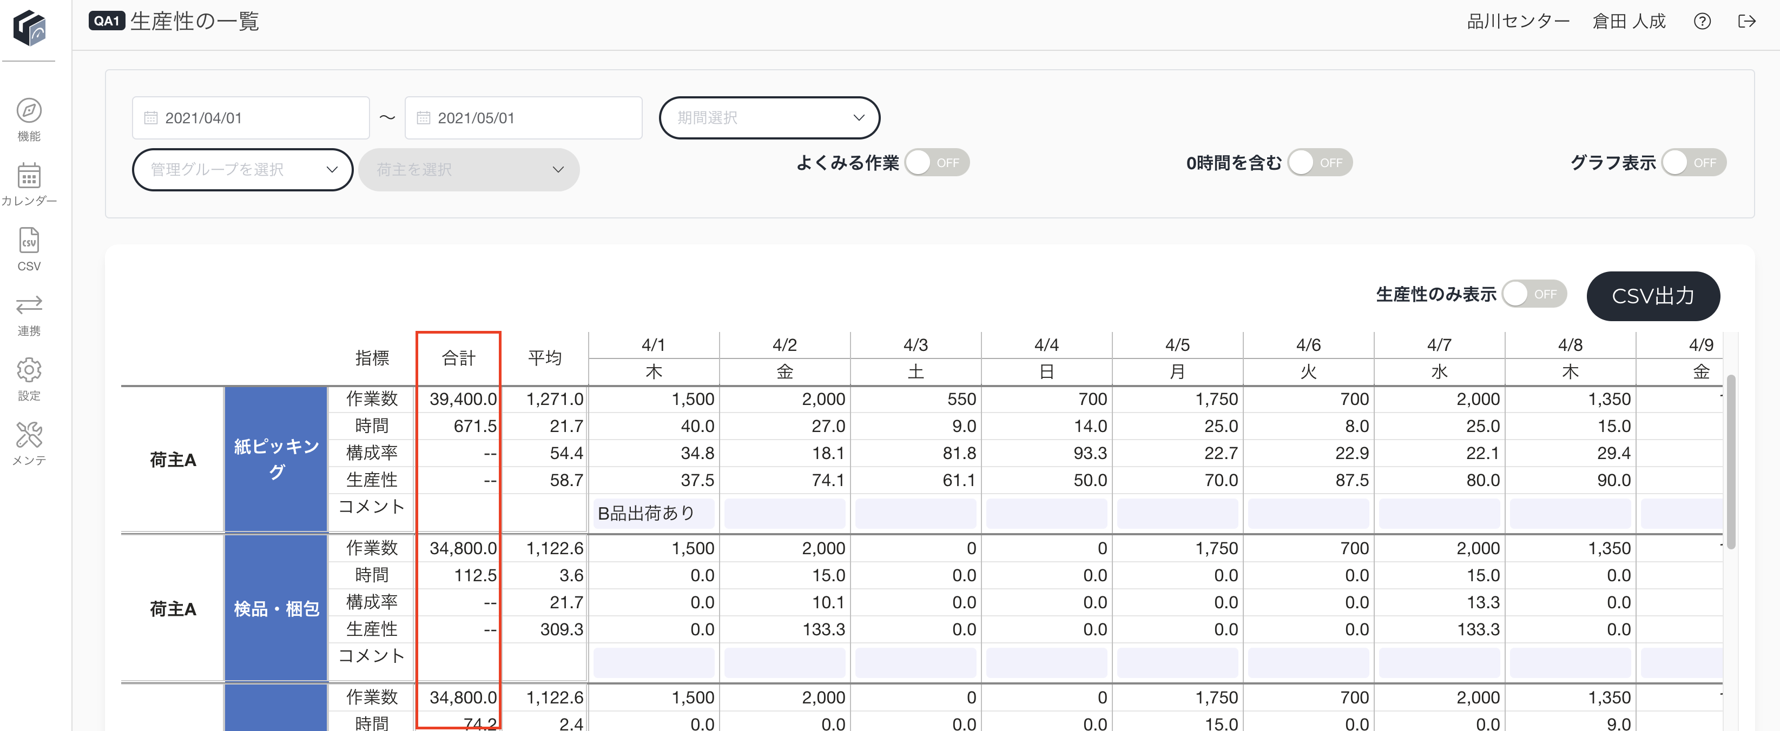Toggle the 0時間を含む switch
1780x731 pixels.
click(1320, 163)
